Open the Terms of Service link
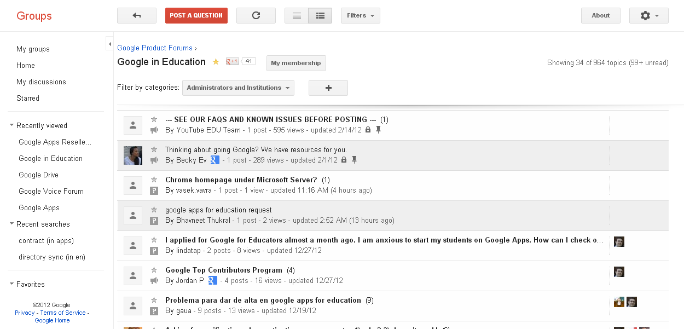Image resolution: width=684 pixels, height=329 pixels. pyautogui.click(x=63, y=313)
